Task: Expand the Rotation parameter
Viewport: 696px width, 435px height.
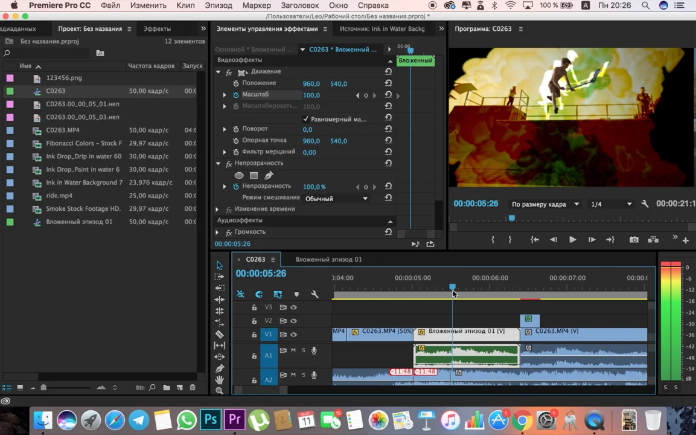Action: [x=225, y=129]
